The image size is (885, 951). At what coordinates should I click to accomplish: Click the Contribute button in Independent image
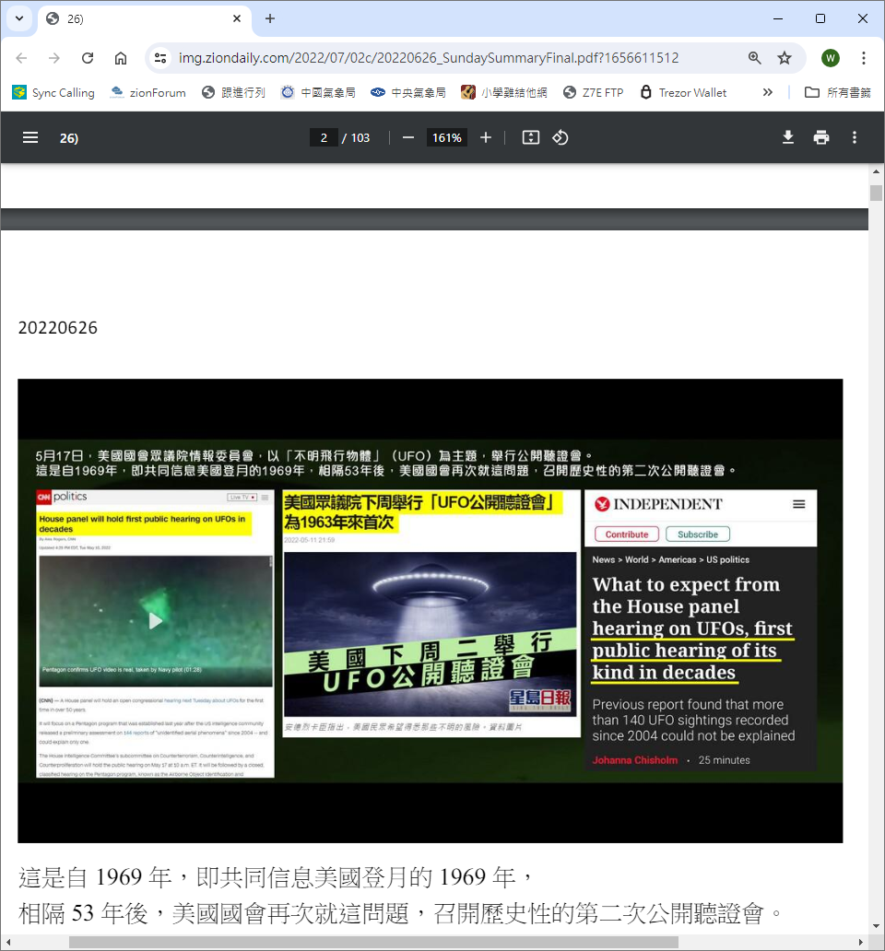(627, 534)
